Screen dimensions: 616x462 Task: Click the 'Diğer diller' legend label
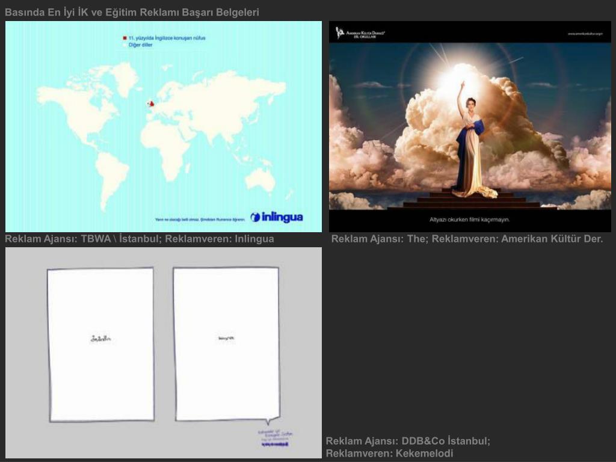140,45
